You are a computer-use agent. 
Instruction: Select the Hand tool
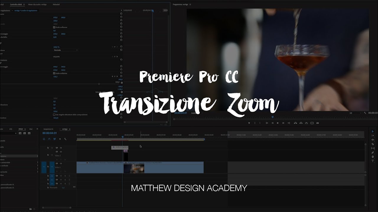[373, 157]
